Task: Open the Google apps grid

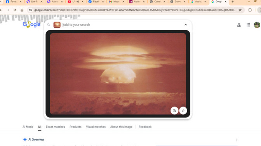Action: [248, 25]
